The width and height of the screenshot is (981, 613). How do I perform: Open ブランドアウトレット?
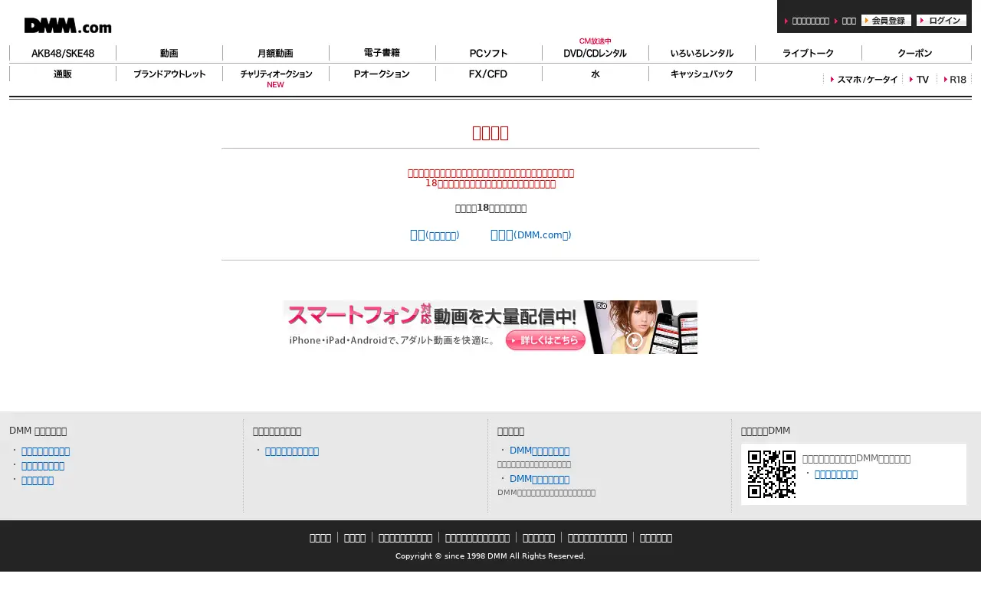pos(169,74)
